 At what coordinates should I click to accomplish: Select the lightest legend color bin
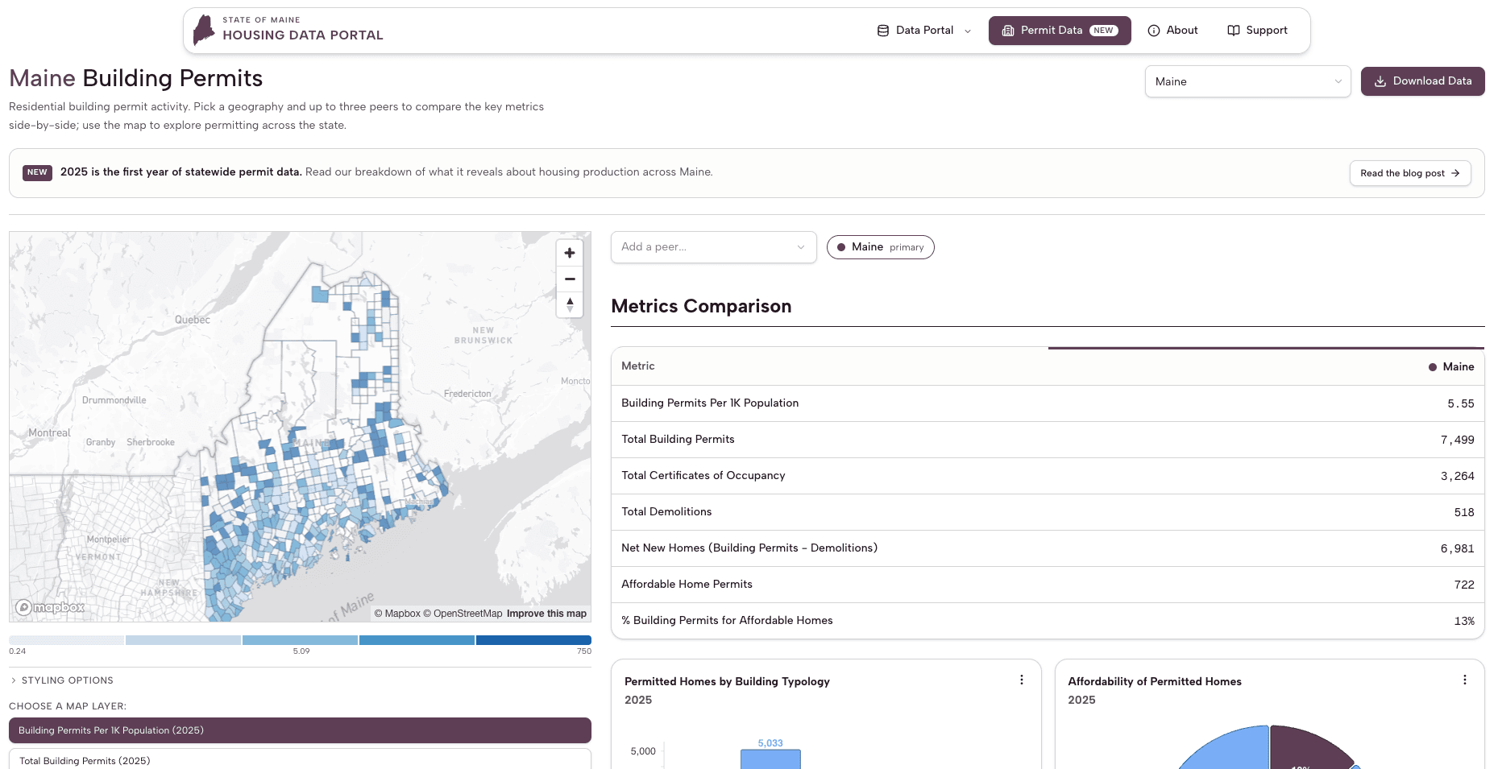tap(67, 640)
